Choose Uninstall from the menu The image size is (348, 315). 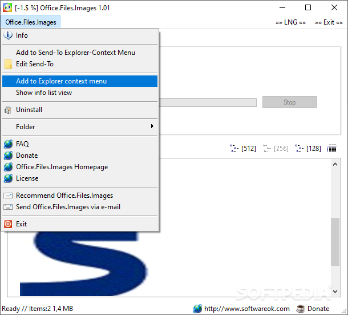80,110
